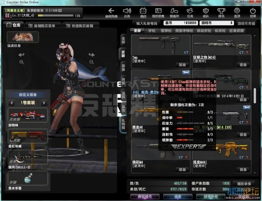Open the 仓库 inventory tab

pos(13,25)
